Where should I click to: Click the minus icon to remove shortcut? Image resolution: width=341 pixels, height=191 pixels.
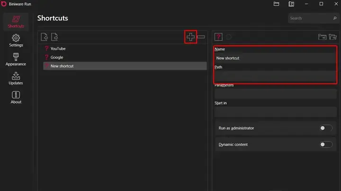(201, 37)
